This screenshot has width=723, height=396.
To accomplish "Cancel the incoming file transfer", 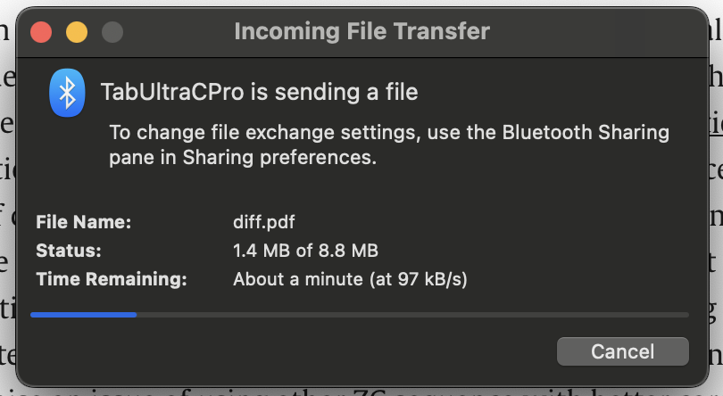I will tap(622, 351).
